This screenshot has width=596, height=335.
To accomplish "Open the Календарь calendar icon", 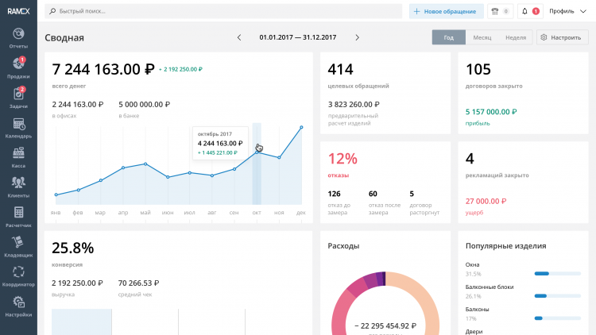I will [18, 125].
